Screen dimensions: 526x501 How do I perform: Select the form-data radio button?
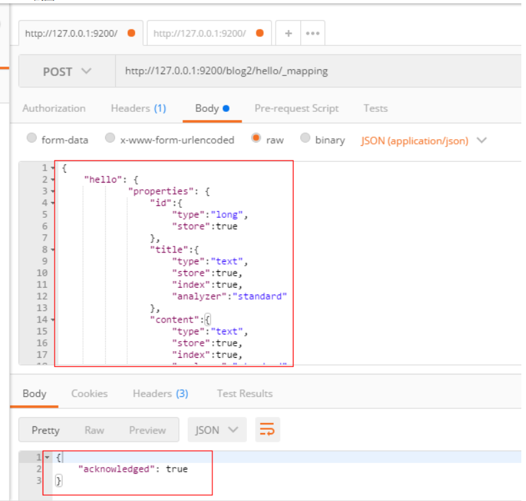pos(31,139)
